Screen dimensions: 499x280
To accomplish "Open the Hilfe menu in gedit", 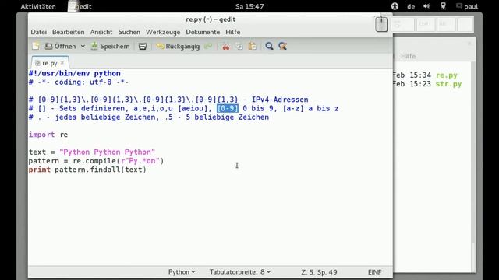I will click(233, 32).
